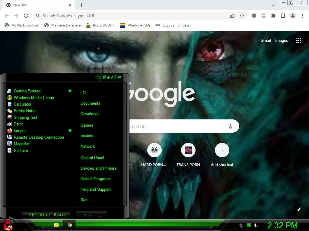Screen dimensions: 309x231
Task: Open the Bonzi BUDDY! bookmark
Action: pyautogui.click(x=100, y=25)
